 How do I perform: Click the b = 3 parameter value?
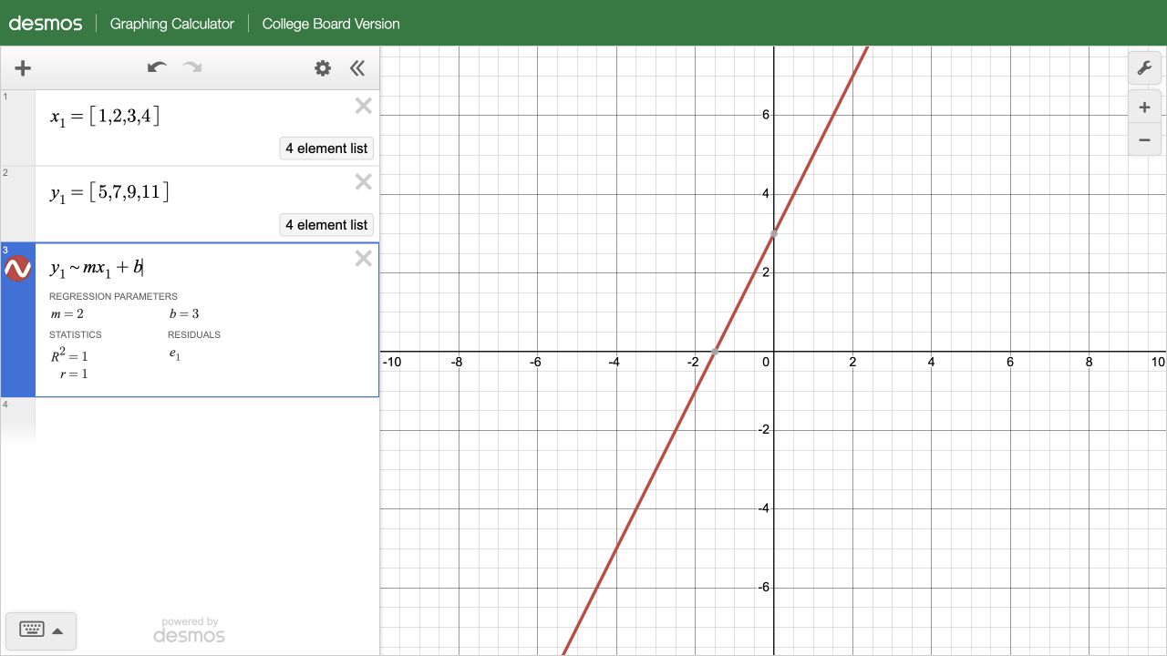click(x=184, y=314)
